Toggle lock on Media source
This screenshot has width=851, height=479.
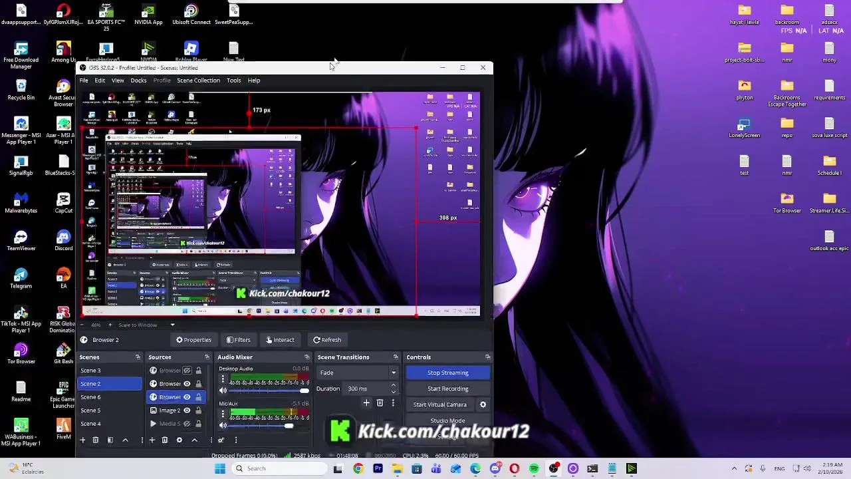(x=198, y=424)
